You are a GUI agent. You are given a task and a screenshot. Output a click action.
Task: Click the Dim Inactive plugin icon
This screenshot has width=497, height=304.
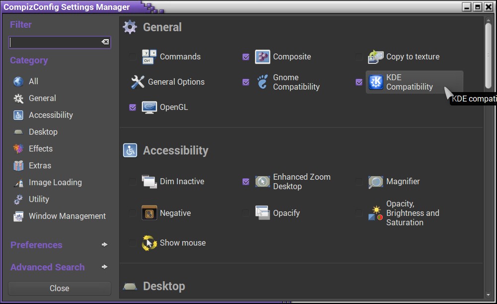click(x=149, y=182)
